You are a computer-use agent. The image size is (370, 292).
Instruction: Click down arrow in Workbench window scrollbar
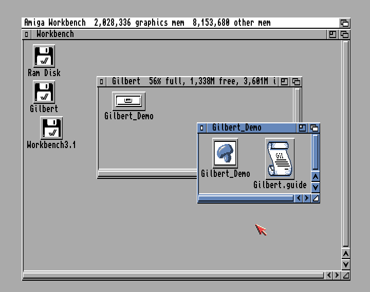[x=346, y=264]
